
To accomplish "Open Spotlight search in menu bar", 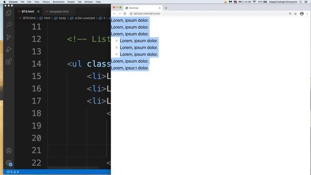I will coord(301,2).
